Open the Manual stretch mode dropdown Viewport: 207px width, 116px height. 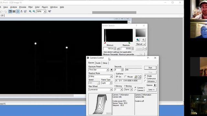(144, 44)
